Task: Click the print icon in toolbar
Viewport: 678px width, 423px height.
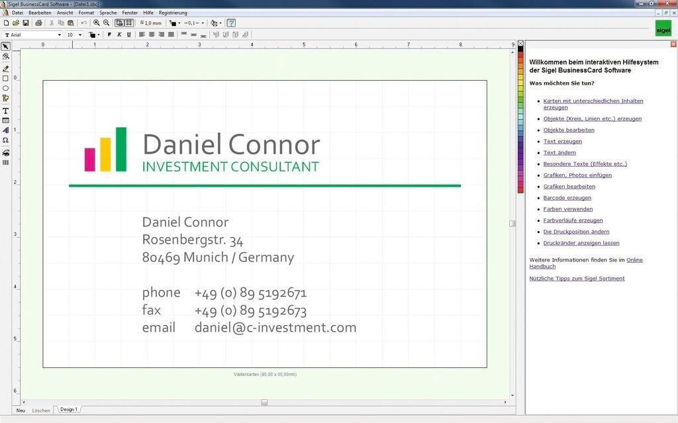Action: (38, 23)
